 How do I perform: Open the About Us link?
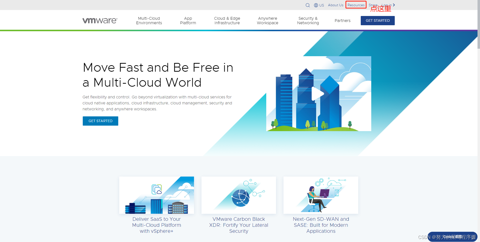click(335, 5)
